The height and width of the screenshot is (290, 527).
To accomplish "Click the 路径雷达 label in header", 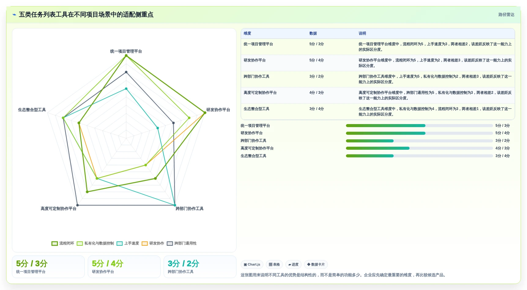I will [506, 15].
